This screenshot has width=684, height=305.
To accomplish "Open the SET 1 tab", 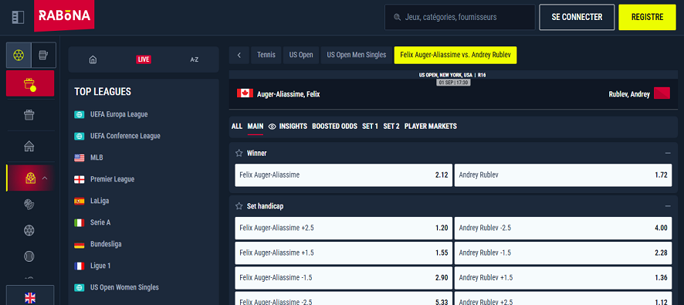I will (x=370, y=126).
